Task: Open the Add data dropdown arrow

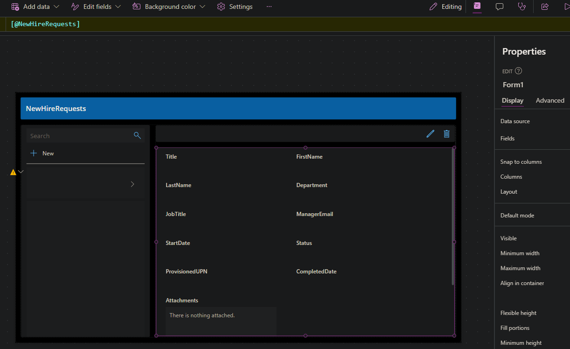Action: click(x=56, y=7)
